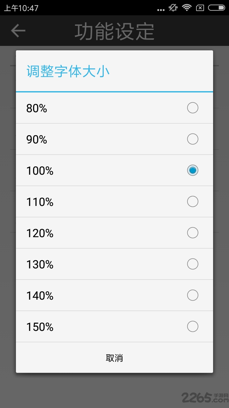Tap the clock in the status bar

[x=21, y=8]
